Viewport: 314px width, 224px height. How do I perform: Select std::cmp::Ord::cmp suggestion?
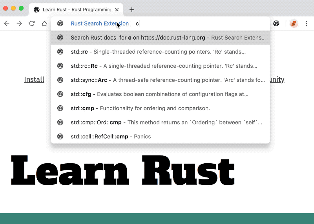[160, 122]
